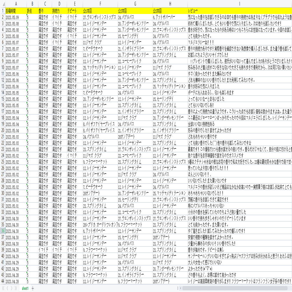The image size is (292, 292).
Task: Select column C header
Action: click(45, 4)
